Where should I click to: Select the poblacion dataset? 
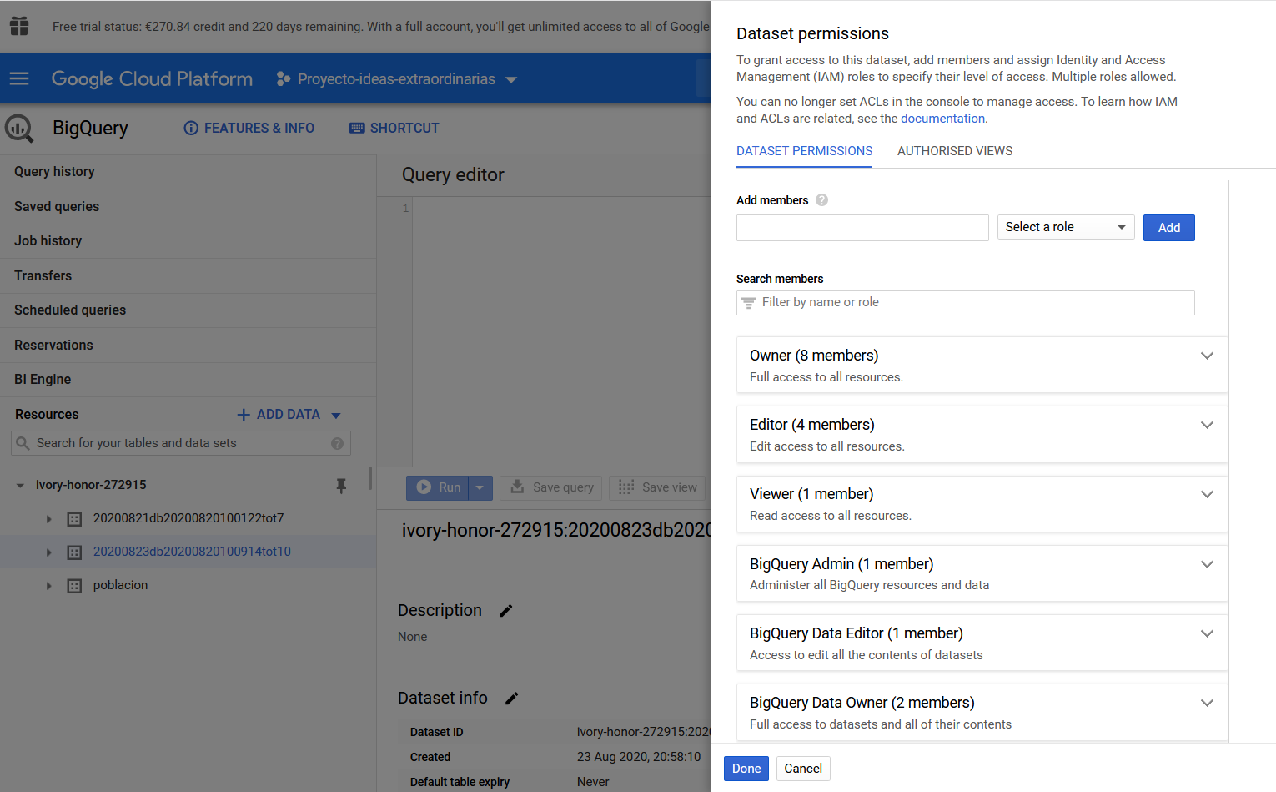(x=120, y=585)
